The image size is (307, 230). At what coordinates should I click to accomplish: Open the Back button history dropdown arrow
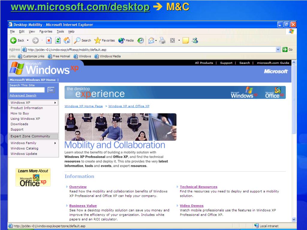(x=28, y=40)
